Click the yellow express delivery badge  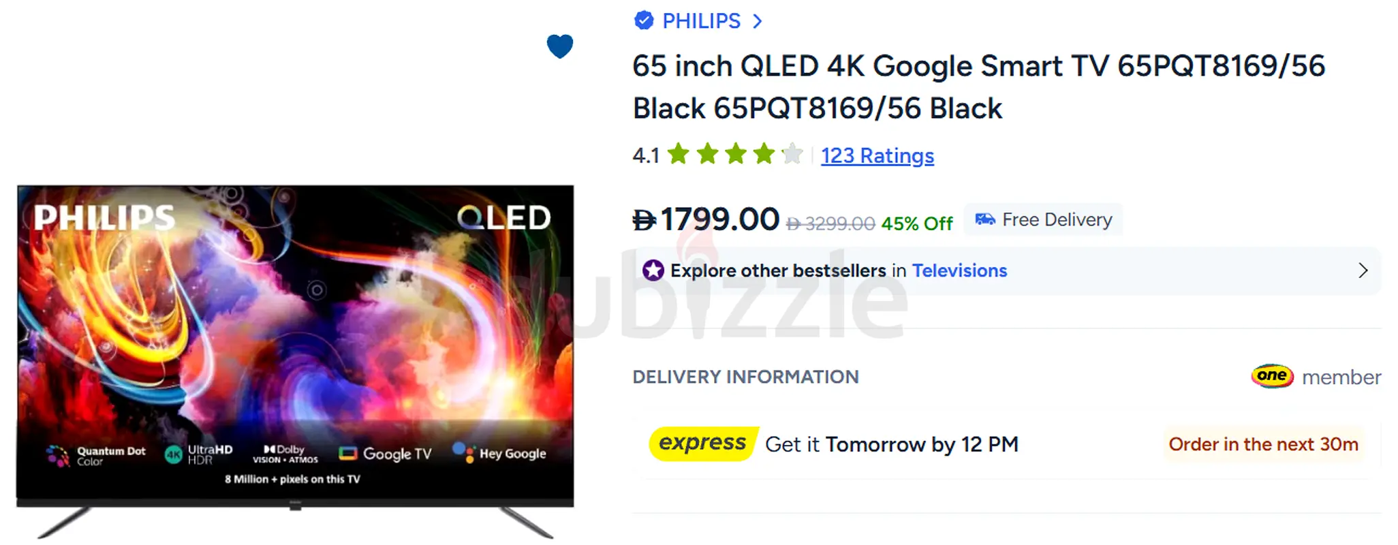click(703, 443)
